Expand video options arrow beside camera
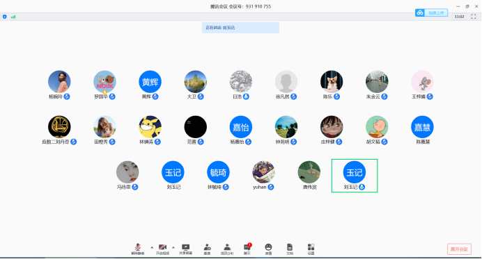 click(x=173, y=247)
